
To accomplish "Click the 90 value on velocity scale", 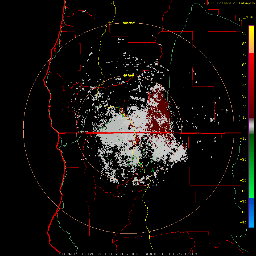I will (x=244, y=33).
